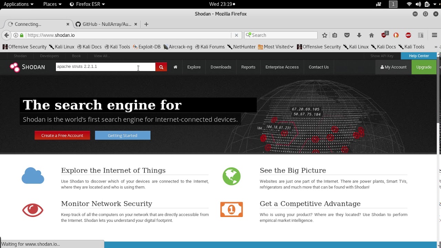
Task: Open the Adblock Plus ABP icon
Action: click(x=408, y=35)
